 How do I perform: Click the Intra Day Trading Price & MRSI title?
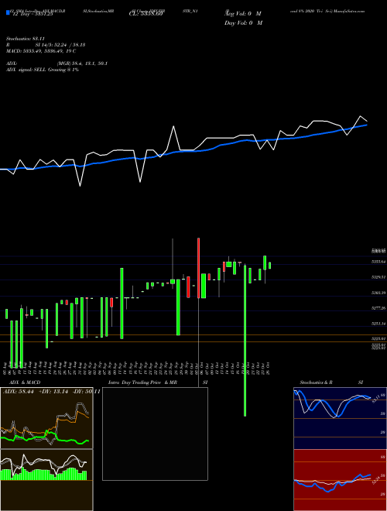(x=158, y=382)
